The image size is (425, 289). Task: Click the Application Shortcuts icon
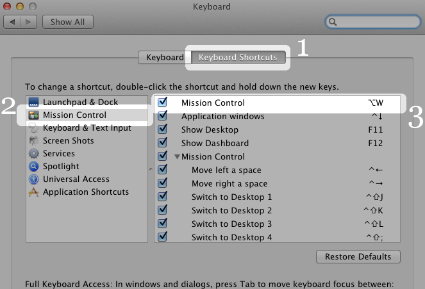coord(33,192)
